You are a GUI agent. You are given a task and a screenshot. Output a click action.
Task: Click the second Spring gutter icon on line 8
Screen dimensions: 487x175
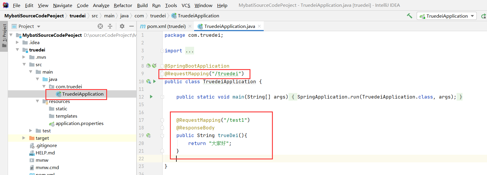pyautogui.click(x=154, y=66)
